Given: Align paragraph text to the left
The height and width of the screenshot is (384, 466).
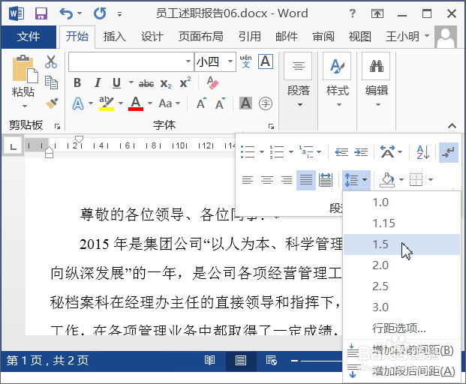Looking at the screenshot, I should pyautogui.click(x=248, y=180).
